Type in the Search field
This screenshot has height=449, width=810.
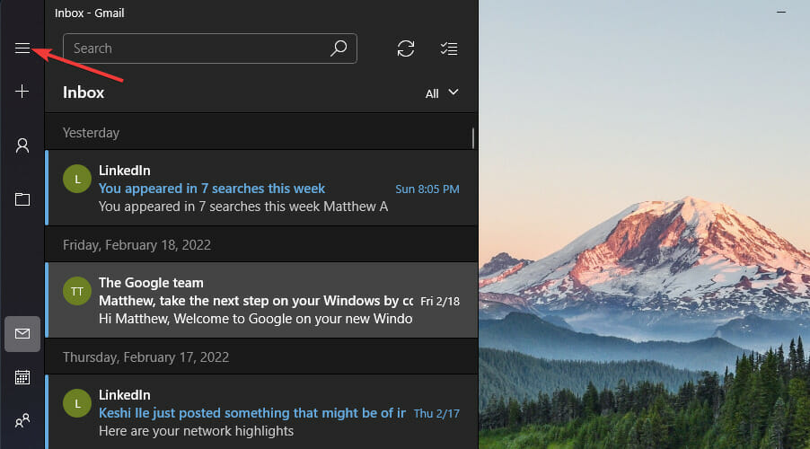point(198,48)
